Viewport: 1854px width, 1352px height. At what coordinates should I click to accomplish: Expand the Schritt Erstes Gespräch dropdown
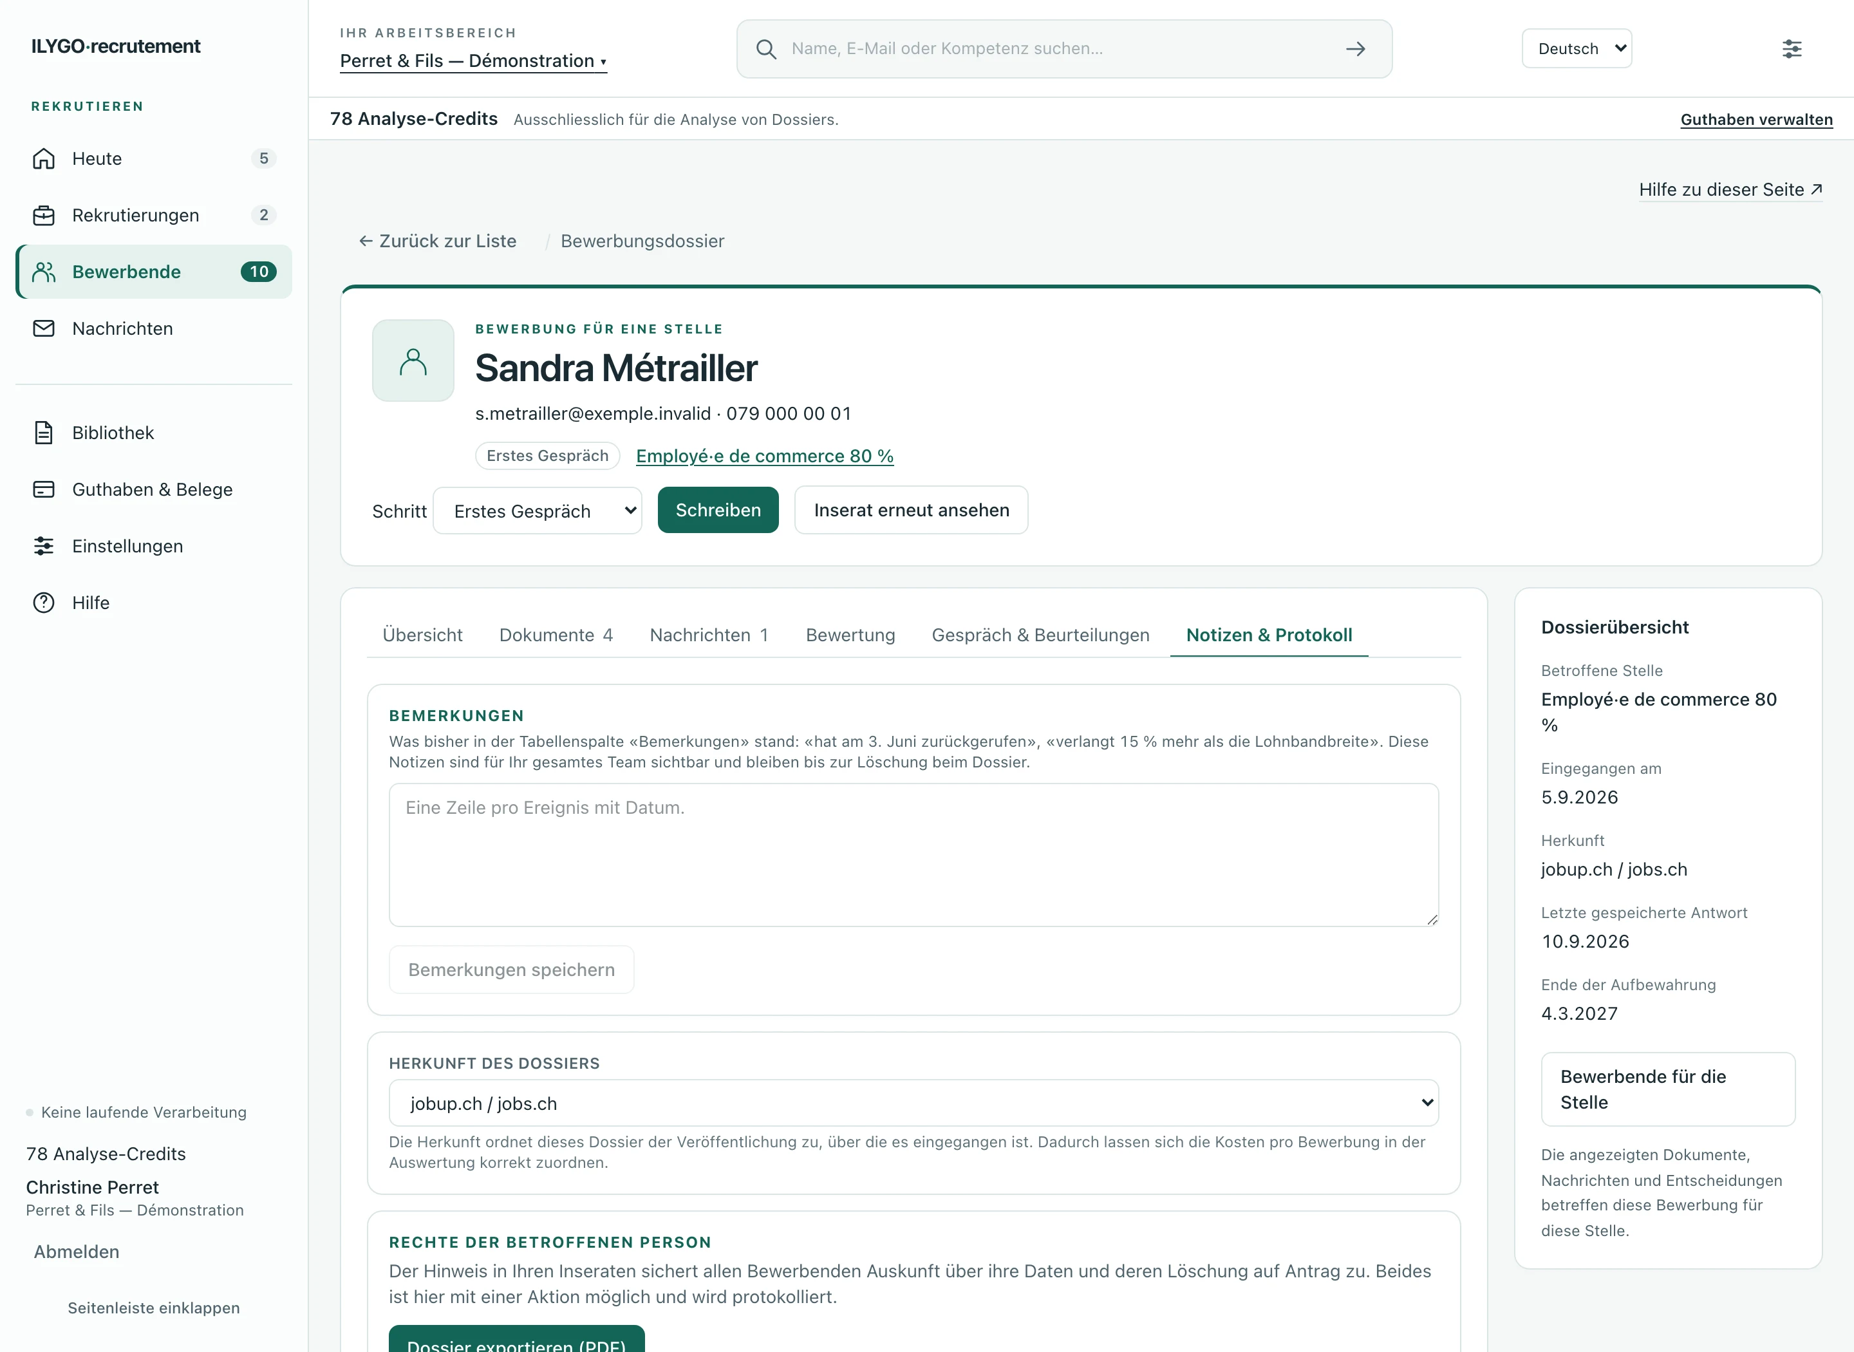[x=538, y=511]
